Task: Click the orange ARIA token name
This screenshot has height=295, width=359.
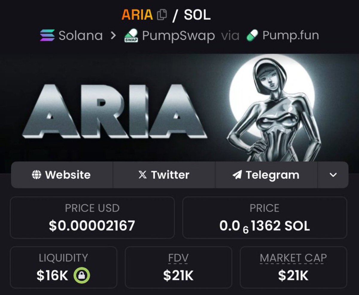Action: (137, 14)
